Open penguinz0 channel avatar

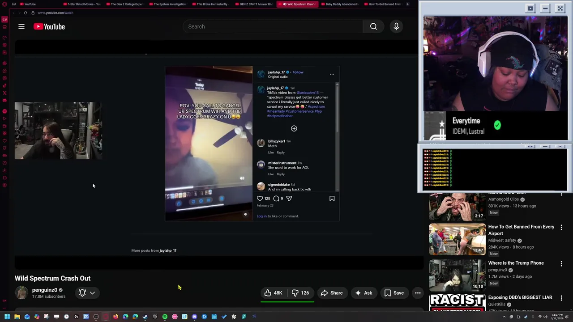pos(21,293)
